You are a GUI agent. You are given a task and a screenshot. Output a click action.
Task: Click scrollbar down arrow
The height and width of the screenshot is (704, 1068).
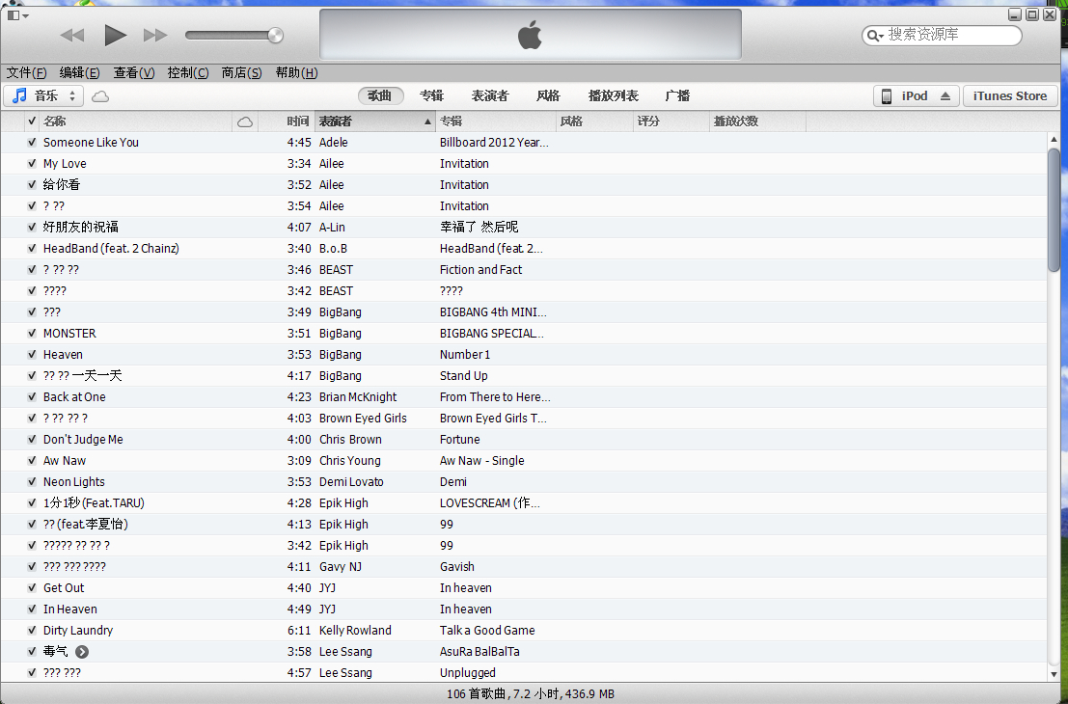(1054, 674)
